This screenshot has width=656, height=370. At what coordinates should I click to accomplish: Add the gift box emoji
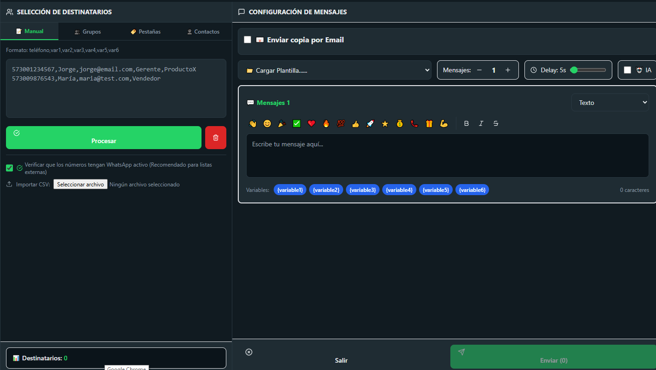429,123
